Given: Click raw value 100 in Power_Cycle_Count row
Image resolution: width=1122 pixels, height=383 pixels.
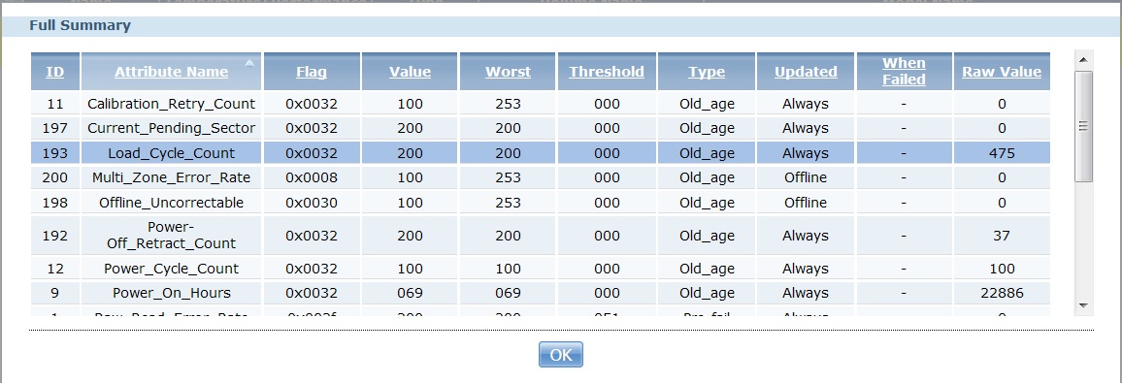Looking at the screenshot, I should [1002, 269].
